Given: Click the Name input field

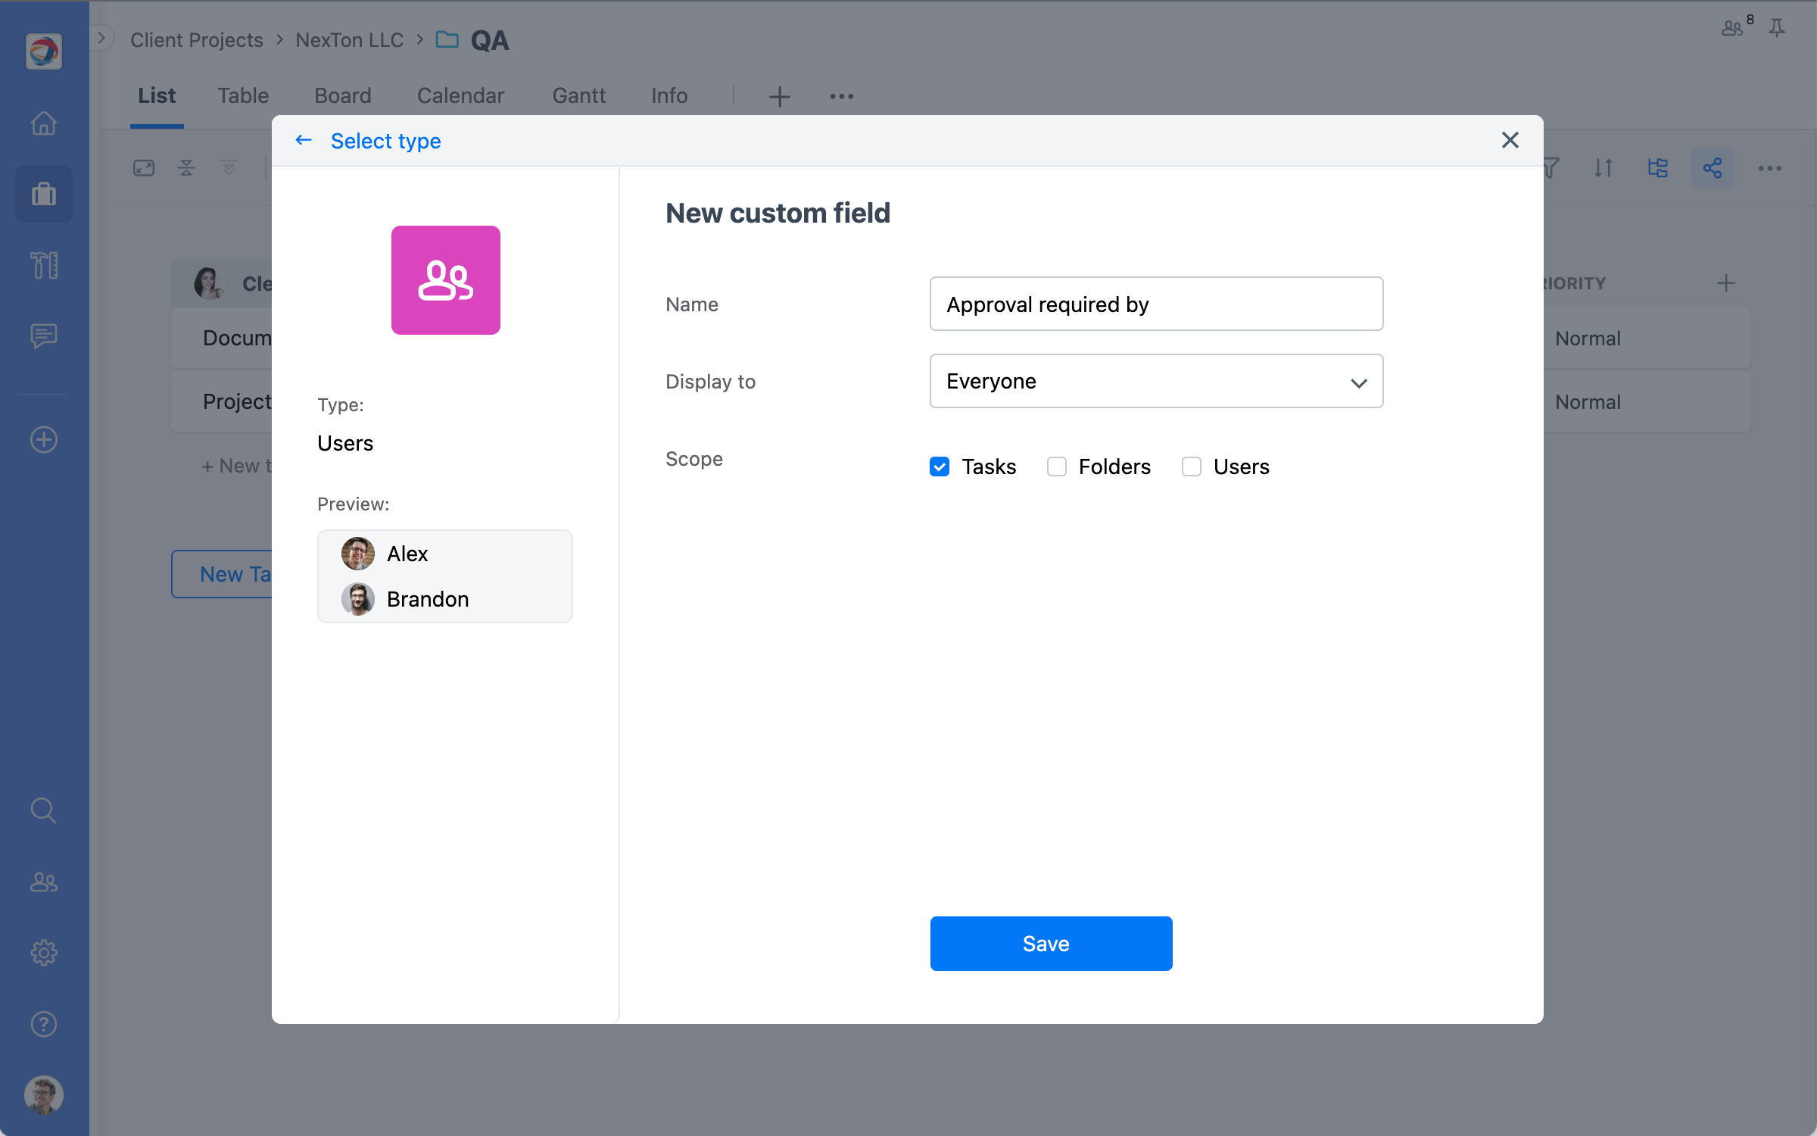Looking at the screenshot, I should 1157,304.
